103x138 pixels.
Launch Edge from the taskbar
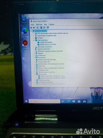[x=68, y=101]
